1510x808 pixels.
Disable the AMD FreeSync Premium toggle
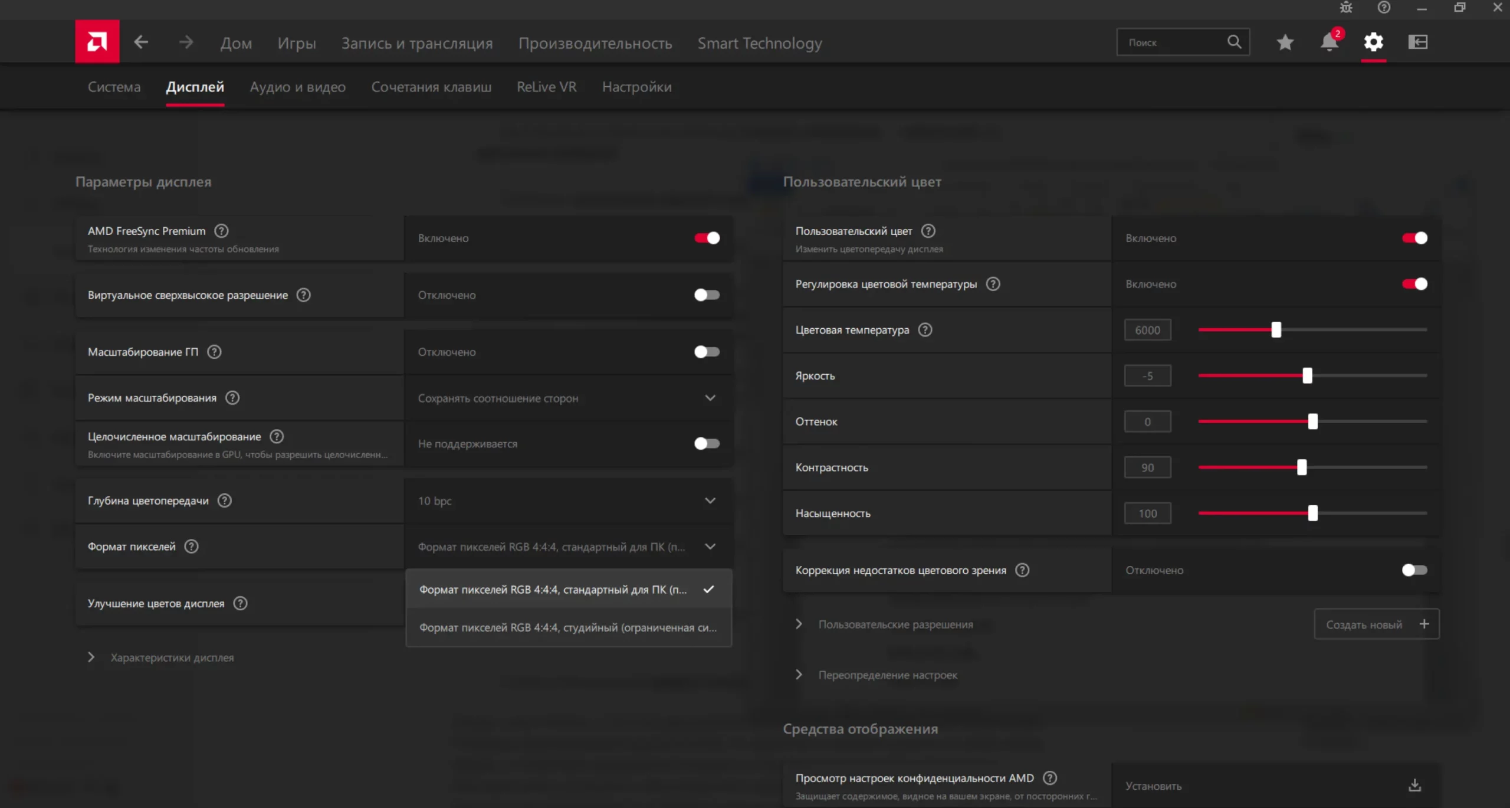pyautogui.click(x=707, y=238)
